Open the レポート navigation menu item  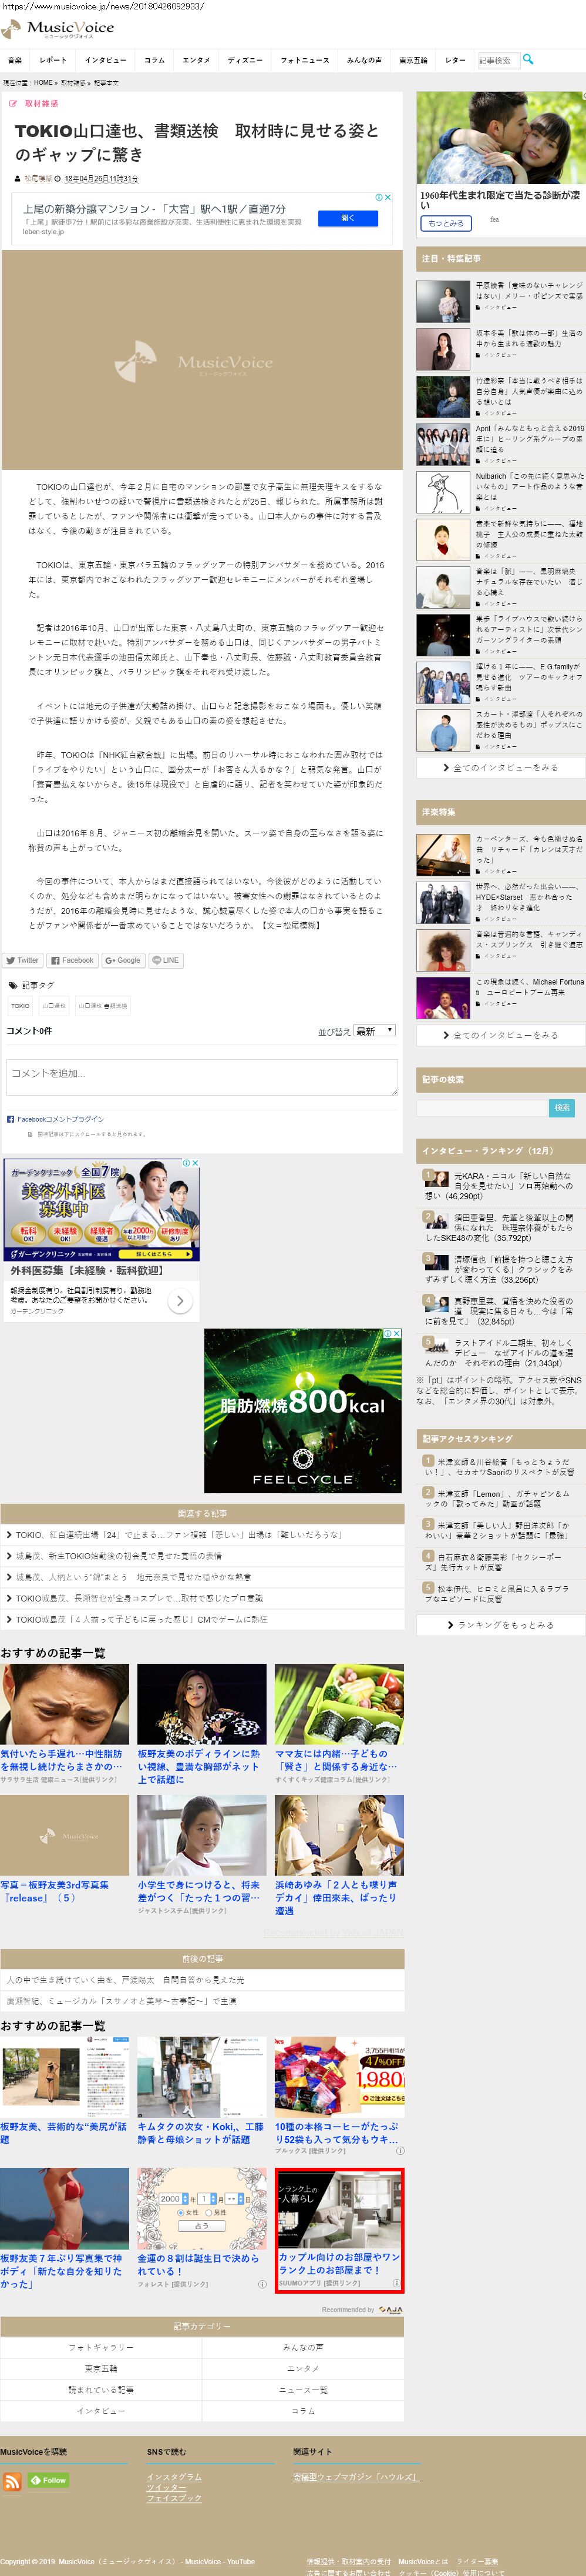(53, 60)
